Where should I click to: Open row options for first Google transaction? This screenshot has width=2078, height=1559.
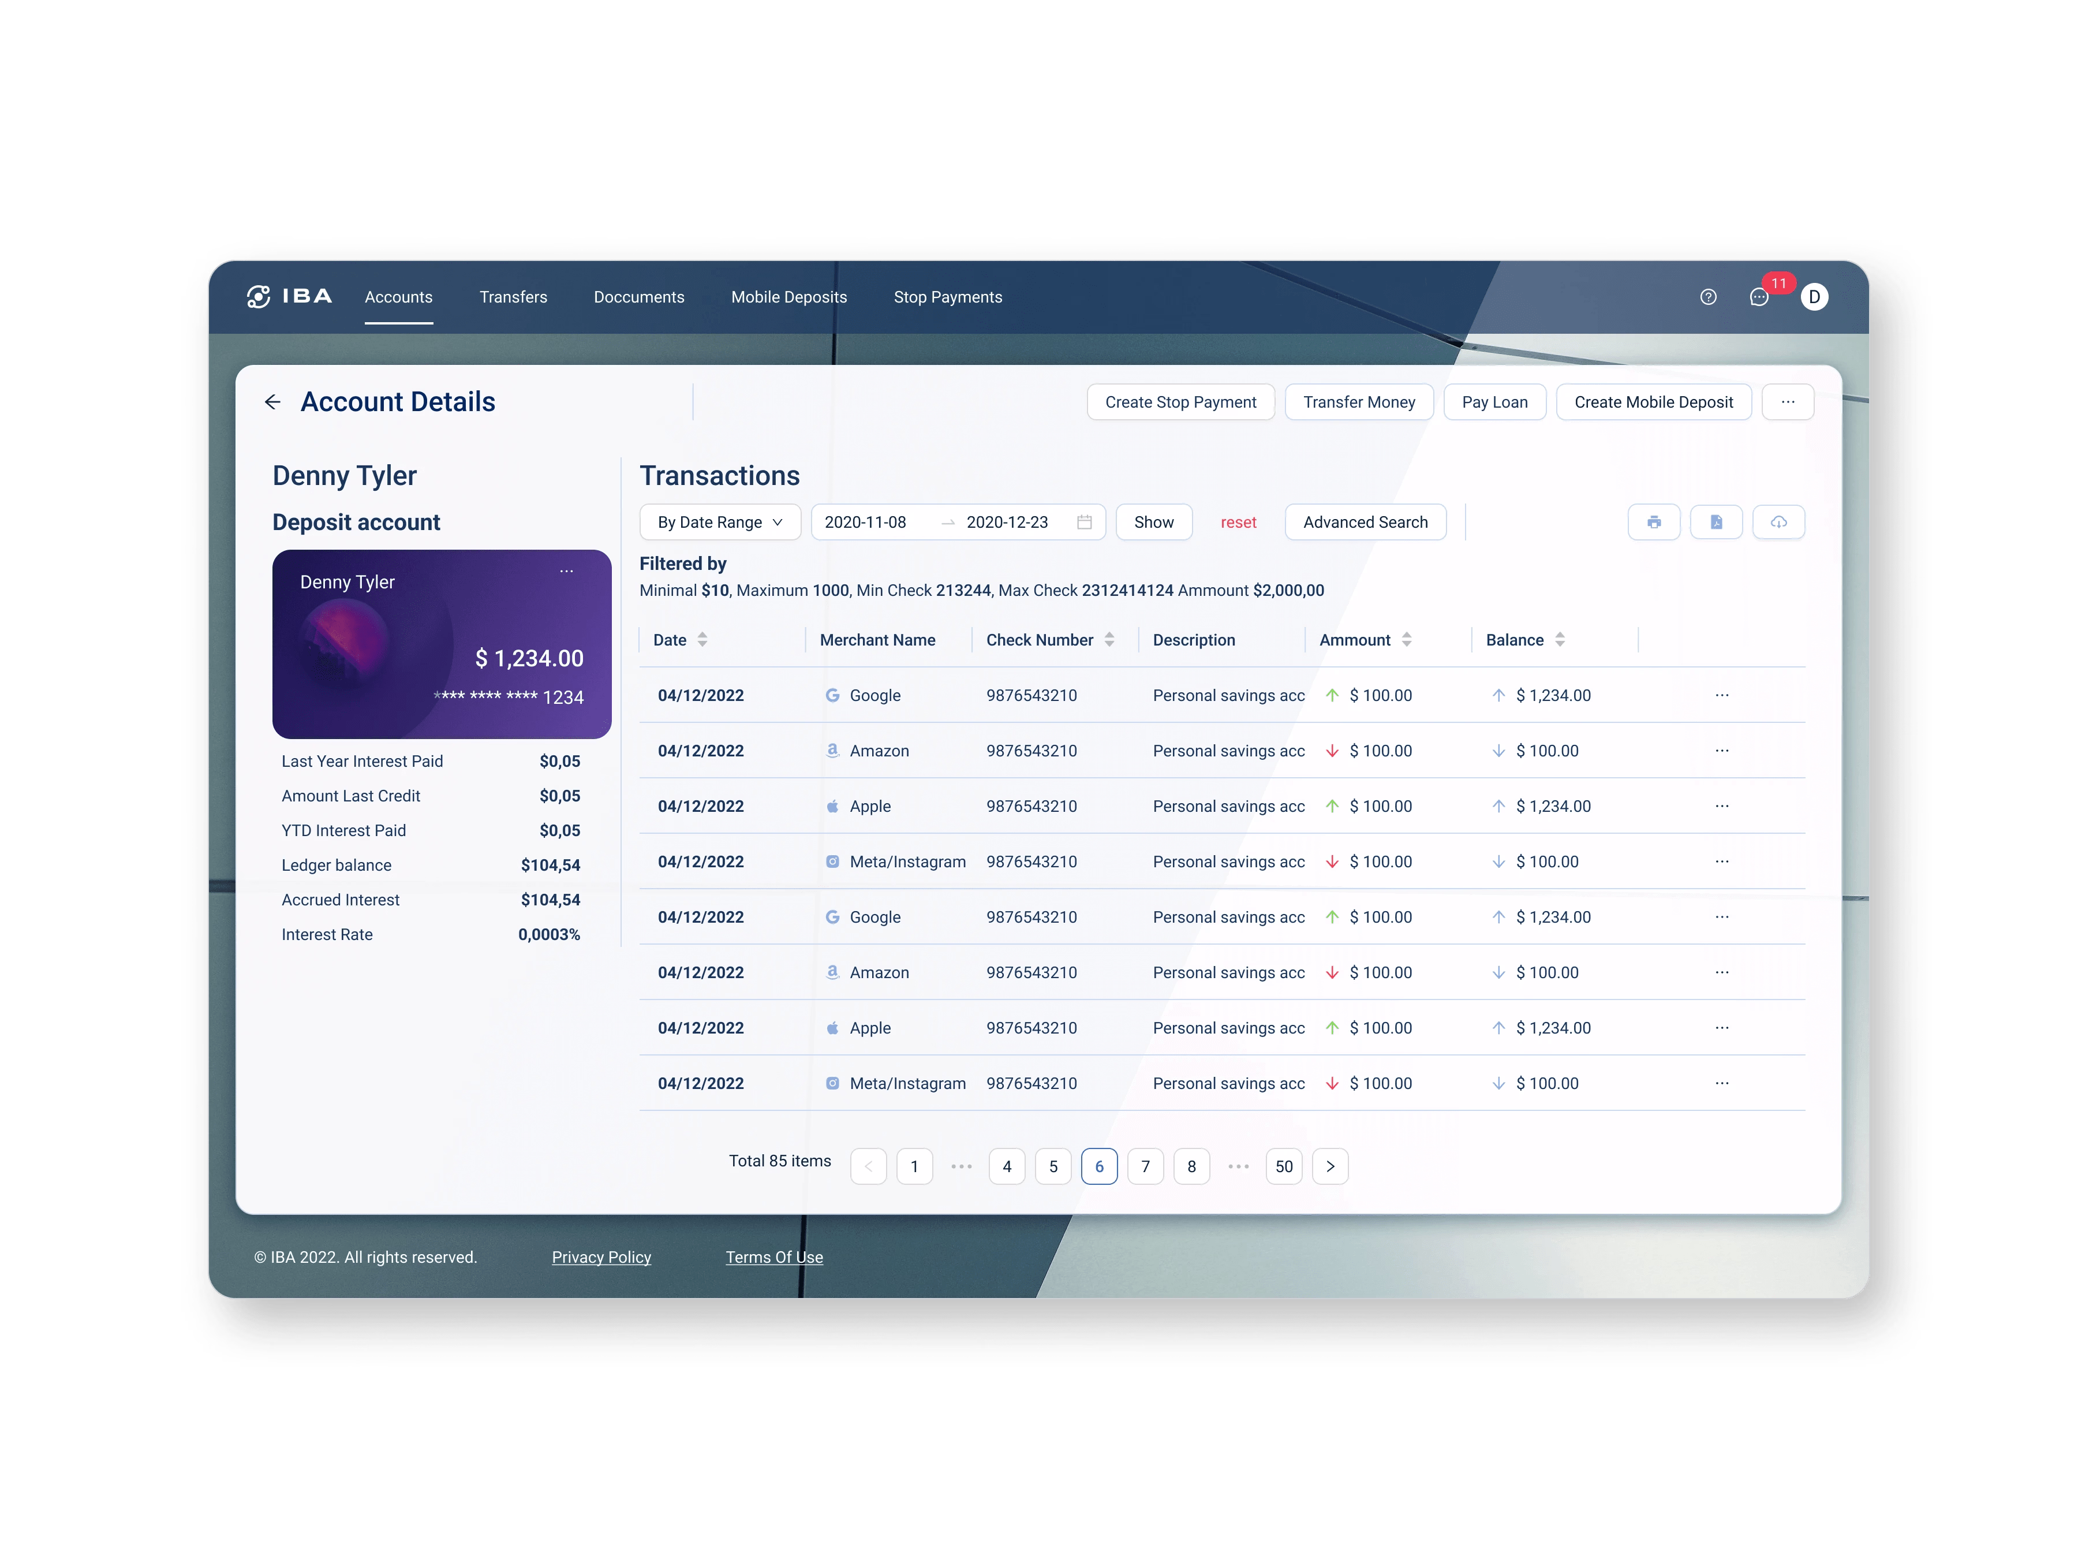1721,695
